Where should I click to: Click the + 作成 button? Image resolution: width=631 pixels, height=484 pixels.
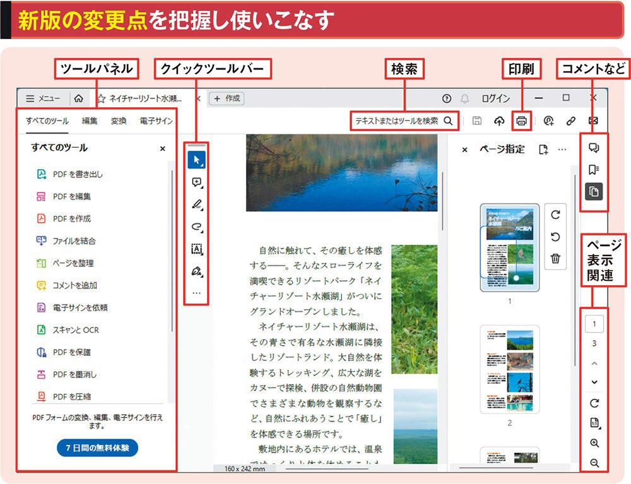227,98
